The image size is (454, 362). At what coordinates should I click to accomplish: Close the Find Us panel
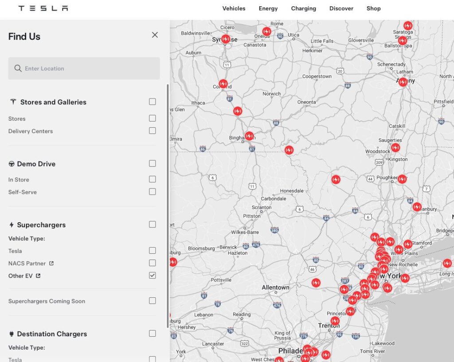155,35
